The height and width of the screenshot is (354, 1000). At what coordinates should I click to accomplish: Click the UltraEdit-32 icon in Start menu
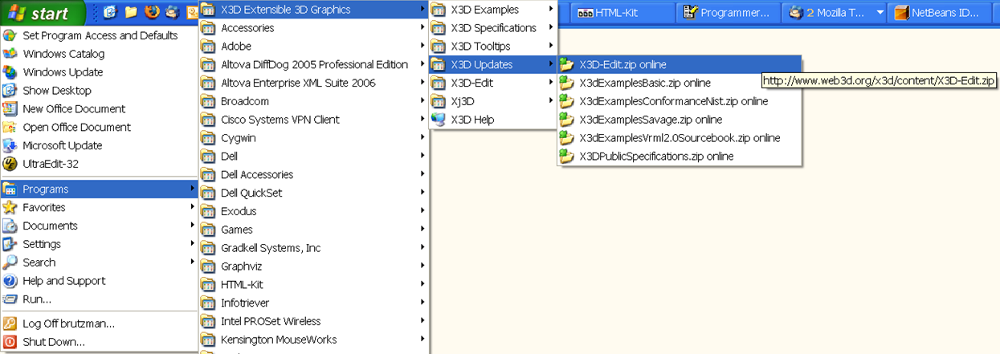(10, 164)
